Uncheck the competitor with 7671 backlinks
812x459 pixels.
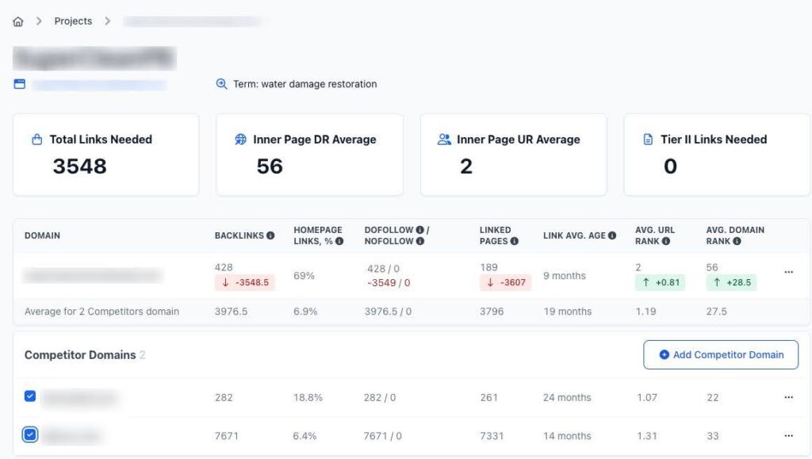[x=30, y=434]
